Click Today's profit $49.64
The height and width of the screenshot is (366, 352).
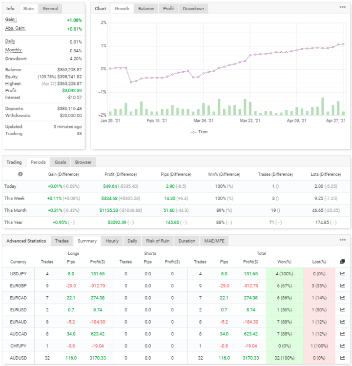point(110,186)
